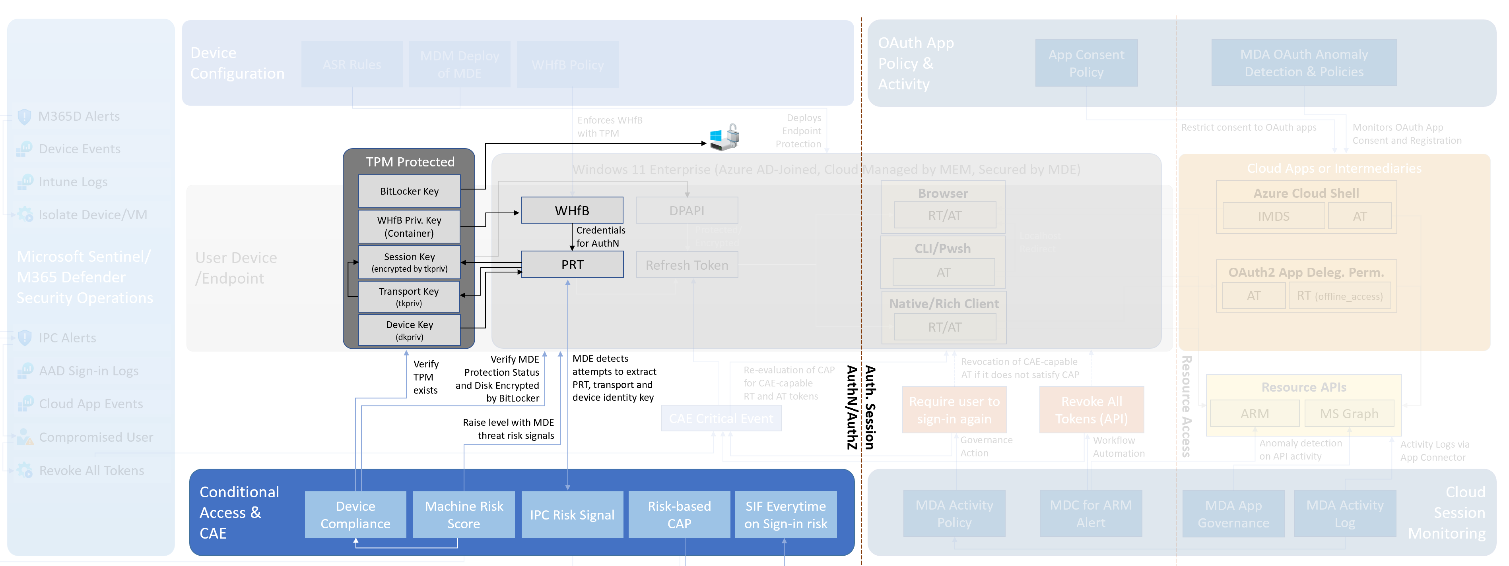Select the Session Key box
Screen dimensions: 1509x566
(409, 262)
